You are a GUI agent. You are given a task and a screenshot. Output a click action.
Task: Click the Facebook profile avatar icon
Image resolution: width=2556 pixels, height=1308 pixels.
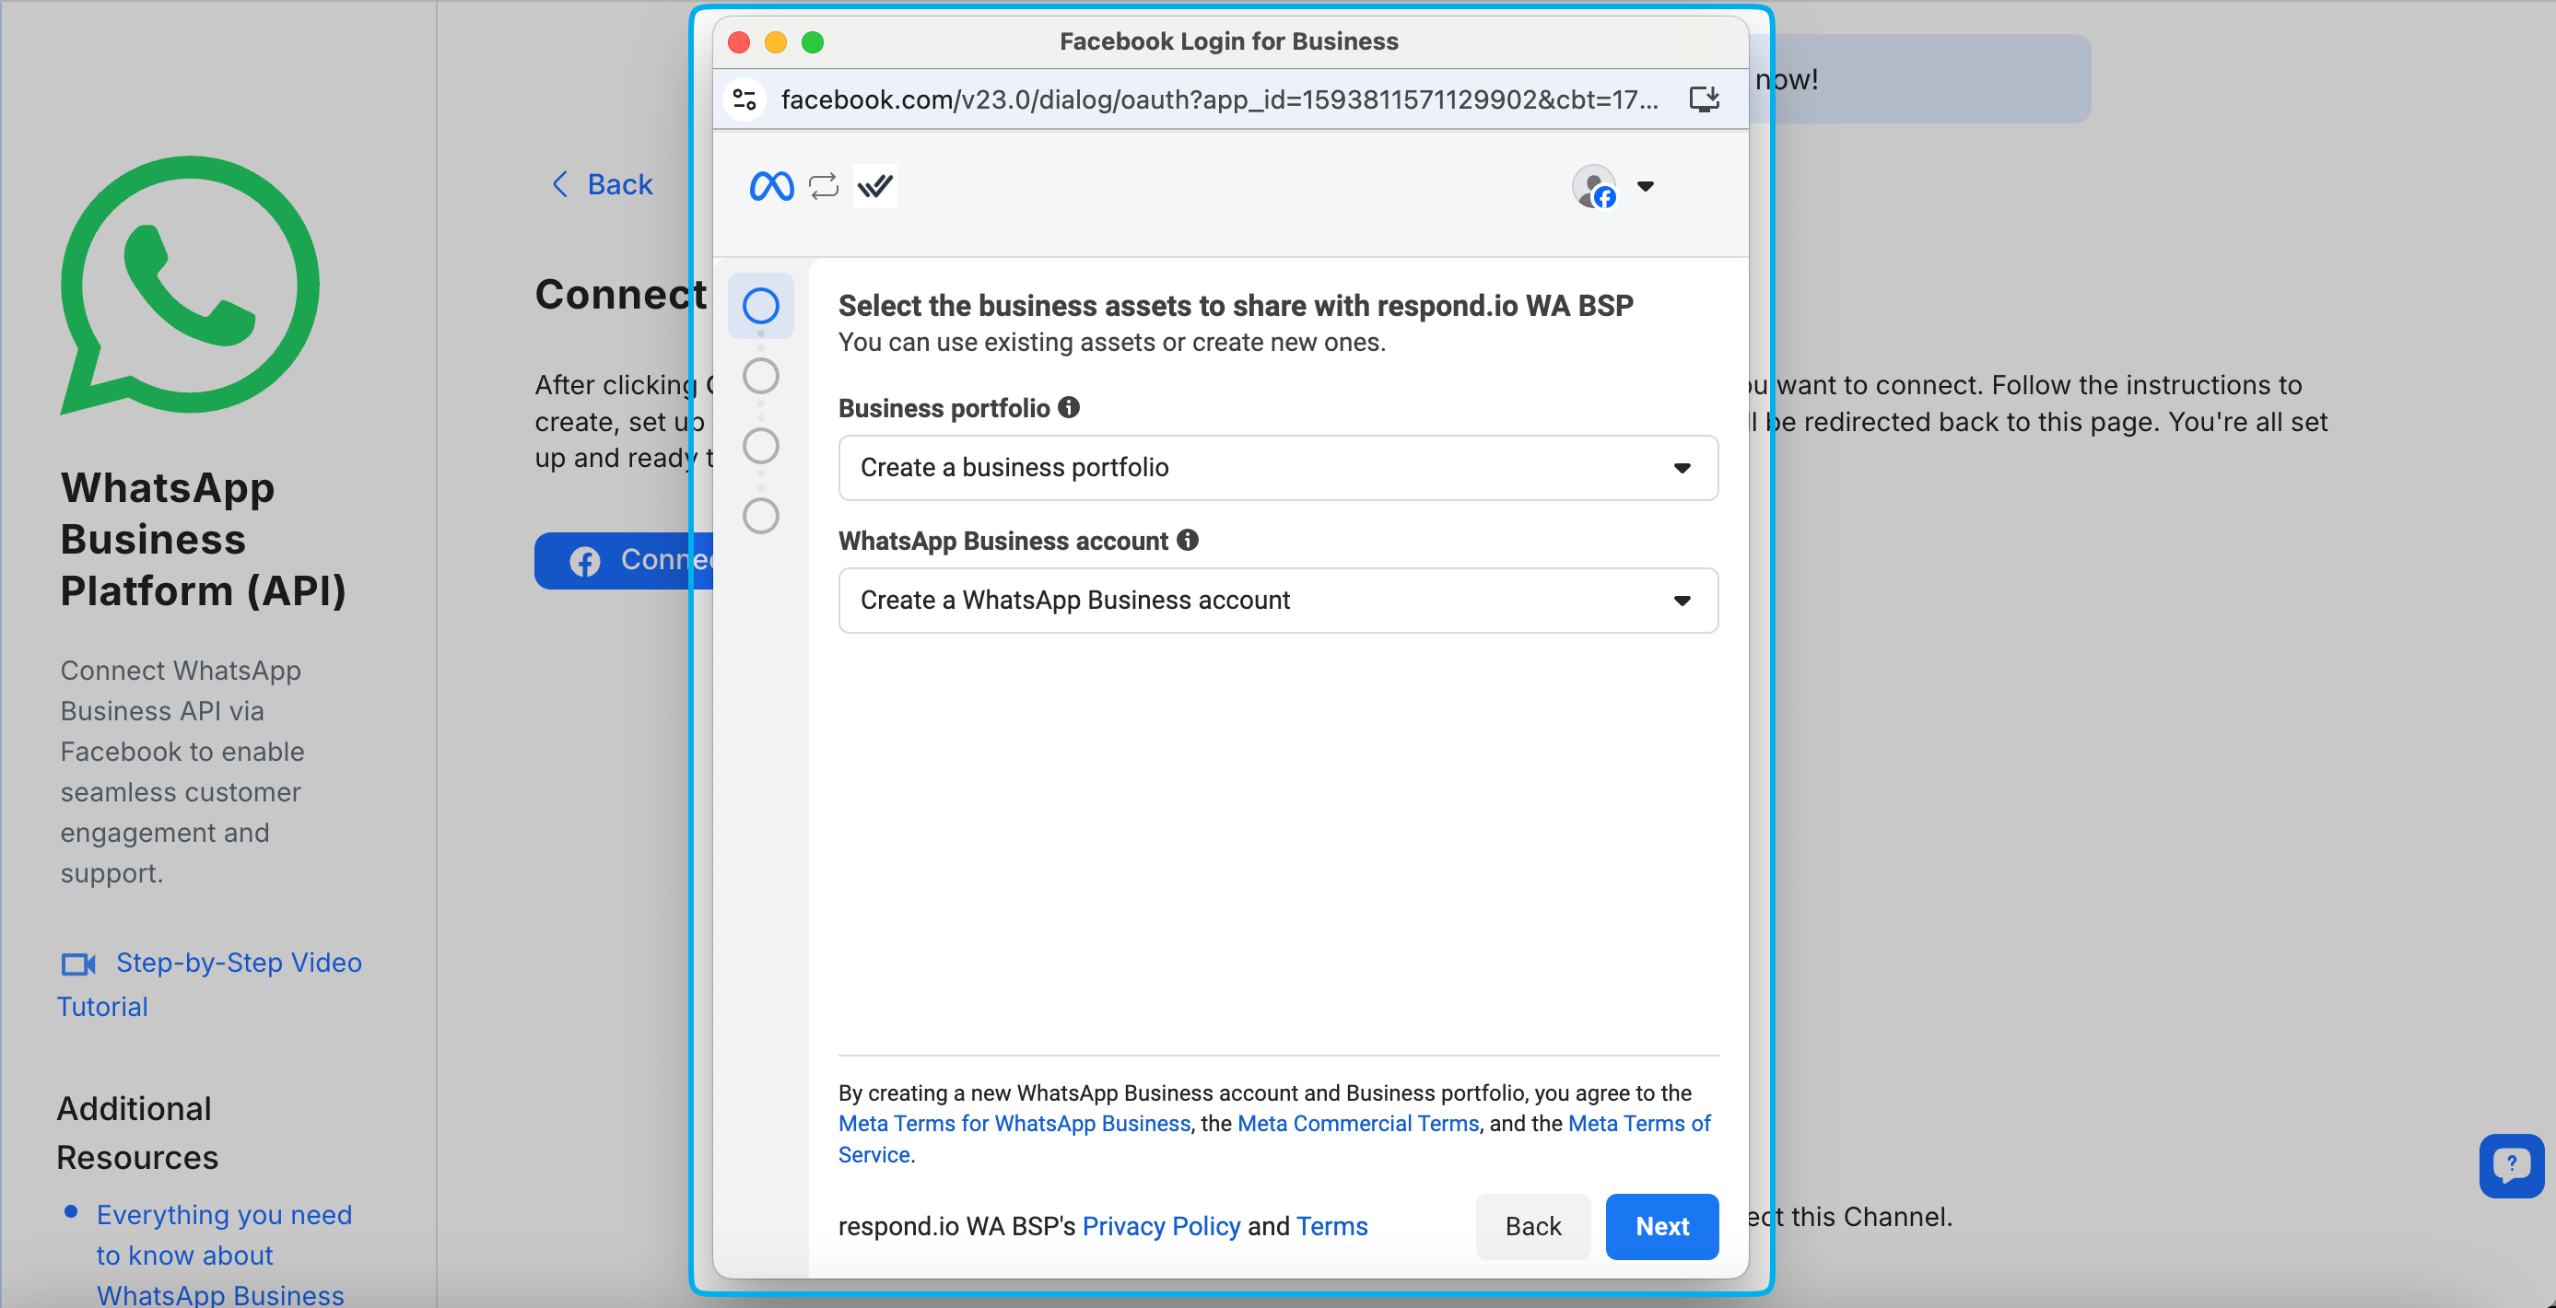point(1593,185)
